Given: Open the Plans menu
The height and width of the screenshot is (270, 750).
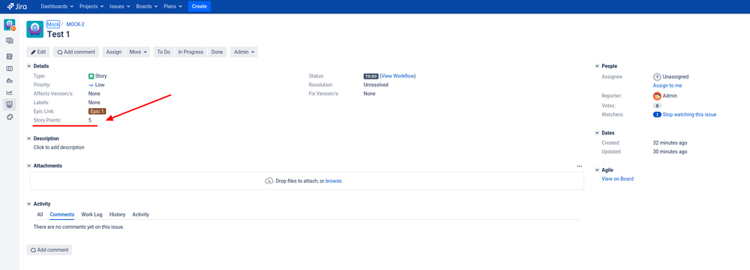Looking at the screenshot, I should [x=173, y=7].
